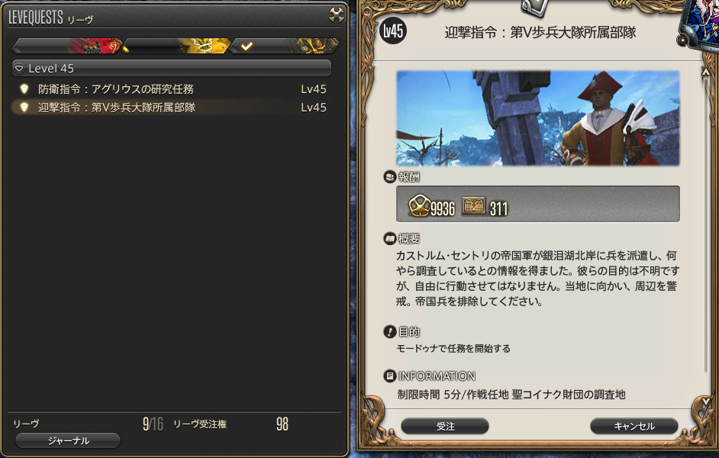Accept the levequest with 受注 button
719x458 pixels.
coord(445,426)
